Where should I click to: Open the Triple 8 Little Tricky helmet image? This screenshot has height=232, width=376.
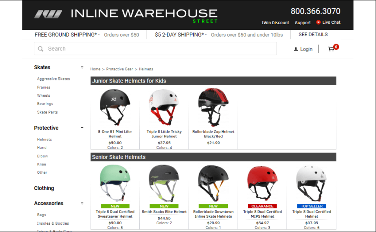(x=164, y=107)
